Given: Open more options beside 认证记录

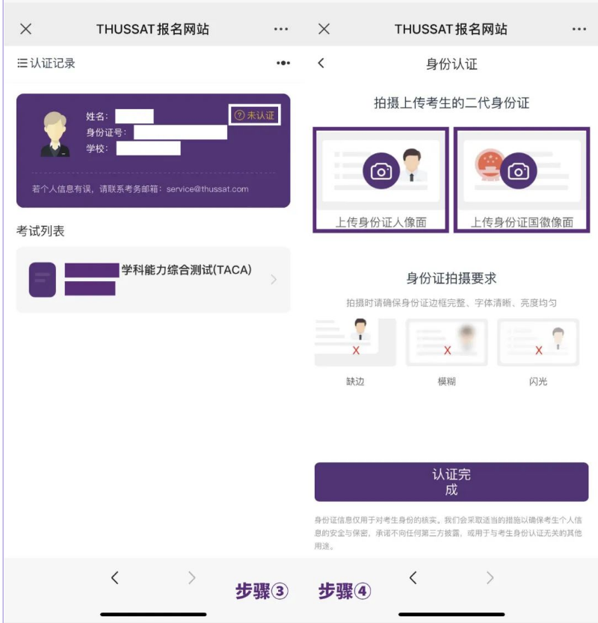Looking at the screenshot, I should tap(283, 63).
